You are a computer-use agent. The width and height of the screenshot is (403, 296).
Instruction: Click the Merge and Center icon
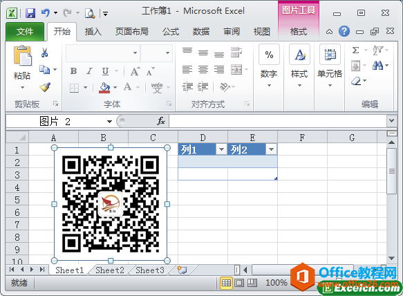point(236,69)
